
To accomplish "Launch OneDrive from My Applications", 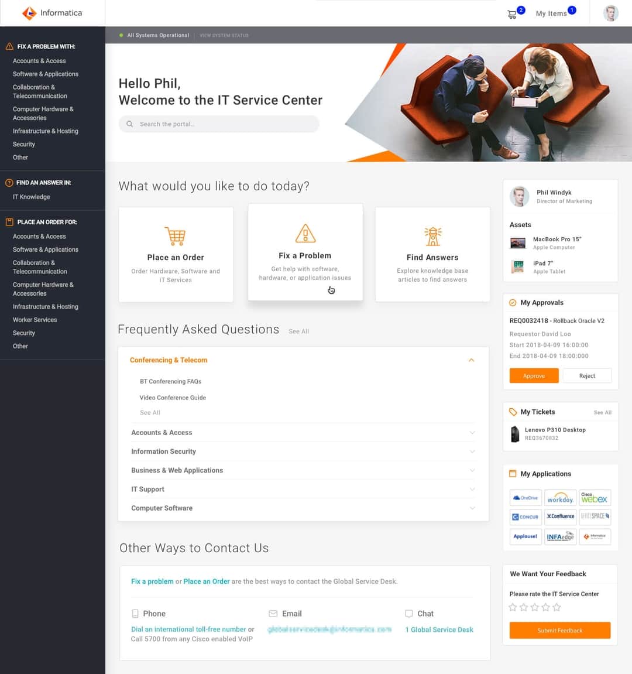I will (525, 497).
